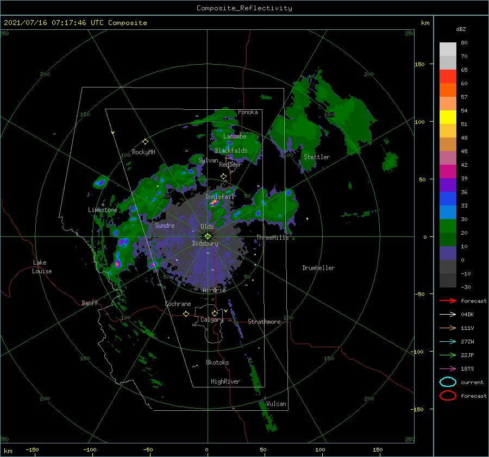Viewport: 489px width, 457px height.
Task: Select the 10 dBZ purple swatch
Action: pos(448,253)
